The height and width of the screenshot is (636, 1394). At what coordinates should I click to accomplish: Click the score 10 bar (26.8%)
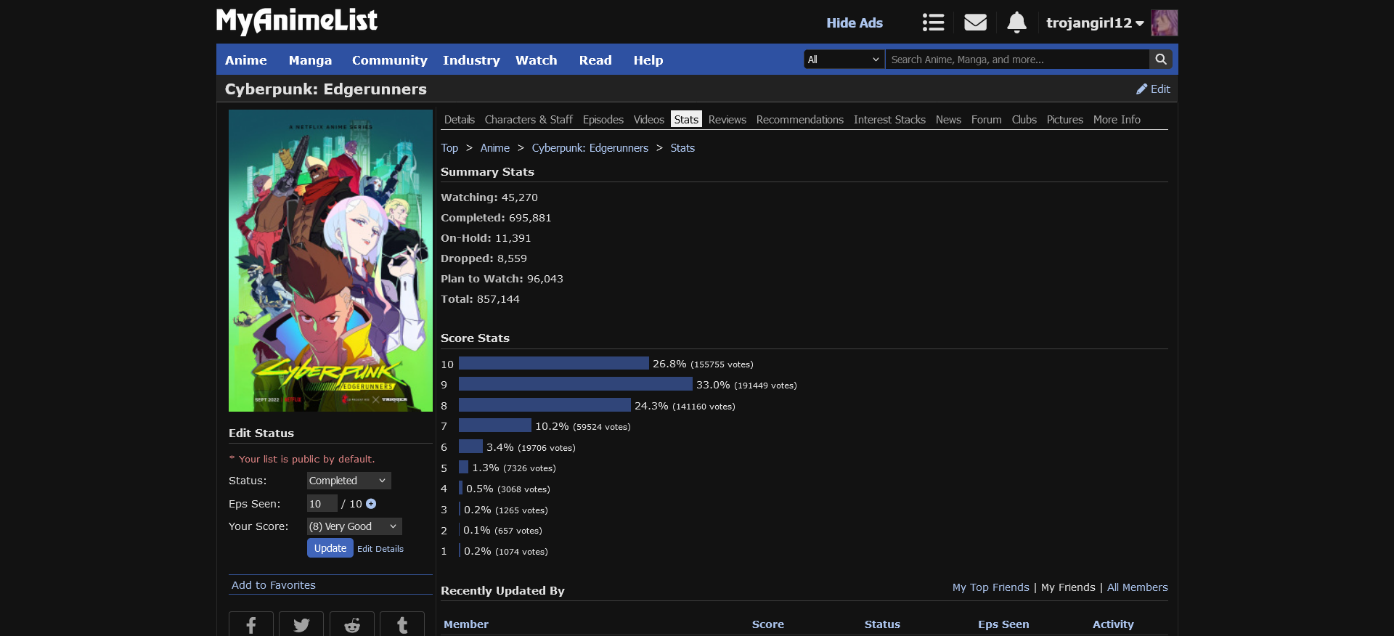(554, 364)
